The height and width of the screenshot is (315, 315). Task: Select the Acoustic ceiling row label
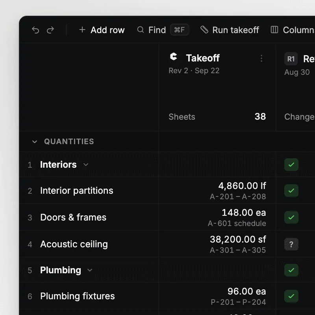pos(74,244)
